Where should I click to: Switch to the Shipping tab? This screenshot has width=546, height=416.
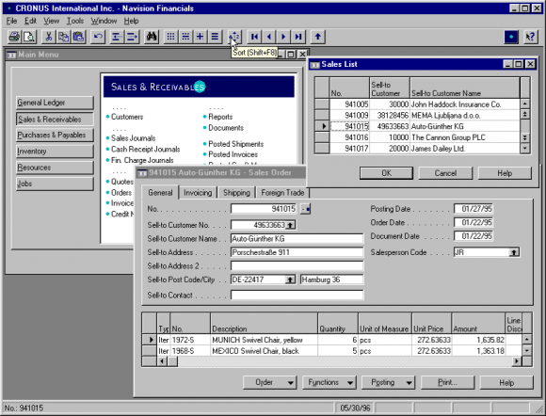pyautogui.click(x=236, y=193)
